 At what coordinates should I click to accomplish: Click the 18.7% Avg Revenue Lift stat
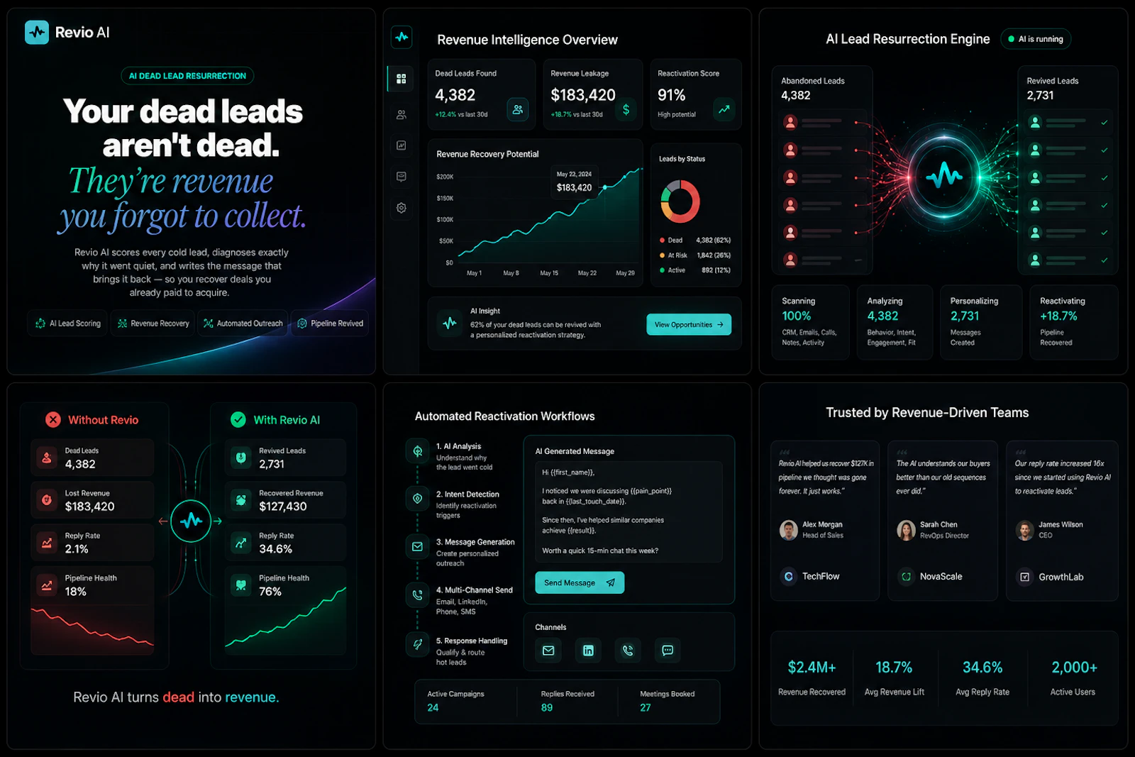(x=894, y=678)
